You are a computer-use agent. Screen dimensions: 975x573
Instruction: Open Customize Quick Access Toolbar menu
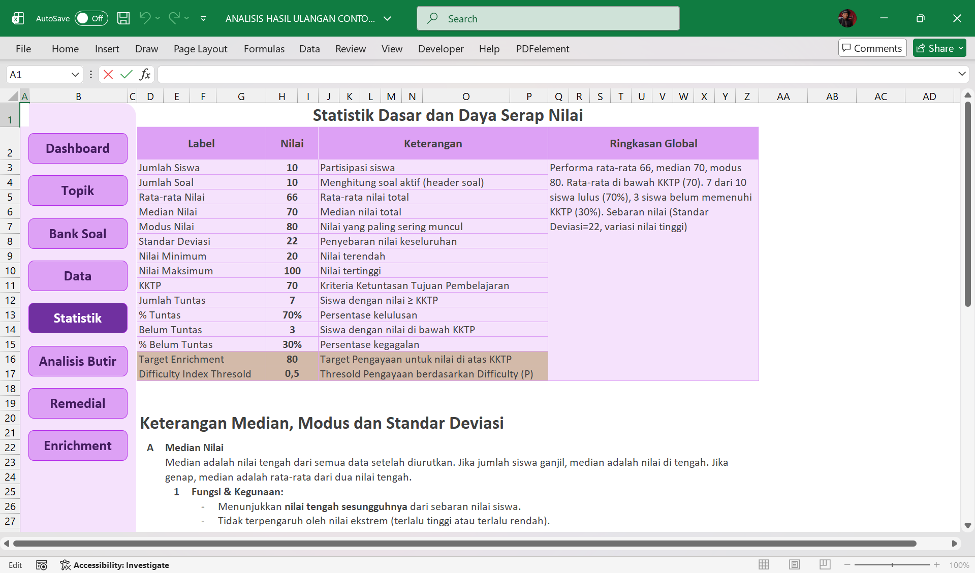click(x=203, y=19)
